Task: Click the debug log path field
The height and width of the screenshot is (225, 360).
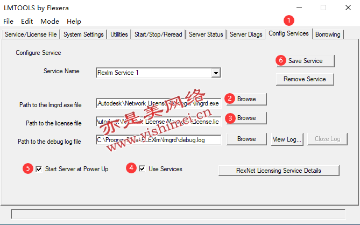Action: tap(158, 140)
